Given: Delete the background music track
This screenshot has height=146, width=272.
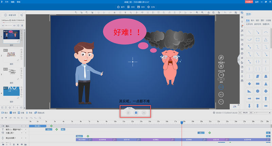Looking at the screenshot, I should coord(22,26).
